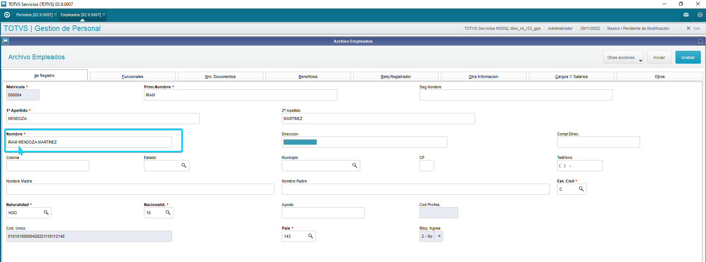Screen dimensions: 706x262
Task: Click the Direccion input field
Action: [365, 142]
